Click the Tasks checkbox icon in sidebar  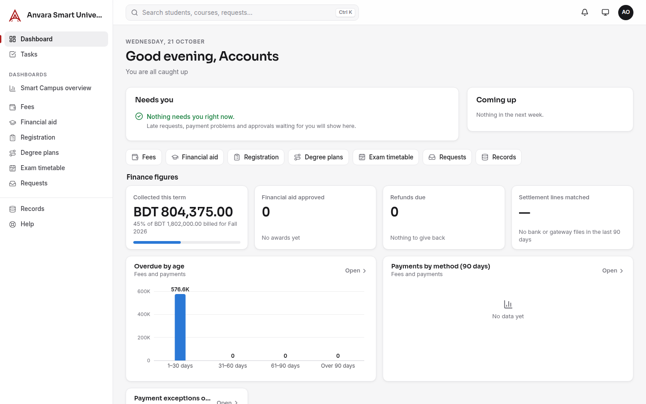pos(13,54)
